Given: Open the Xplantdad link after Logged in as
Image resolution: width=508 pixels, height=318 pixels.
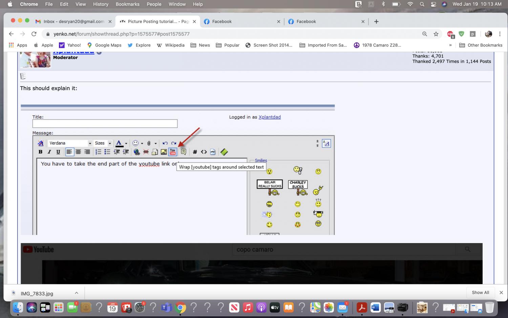Looking at the screenshot, I should pos(270,117).
